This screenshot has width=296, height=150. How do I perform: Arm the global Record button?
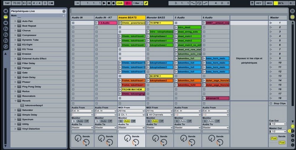coord(113,3)
